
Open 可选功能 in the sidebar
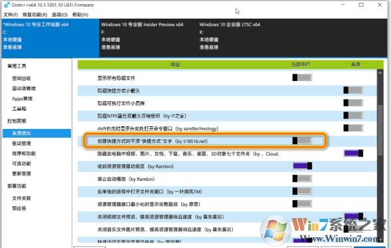(x=21, y=164)
